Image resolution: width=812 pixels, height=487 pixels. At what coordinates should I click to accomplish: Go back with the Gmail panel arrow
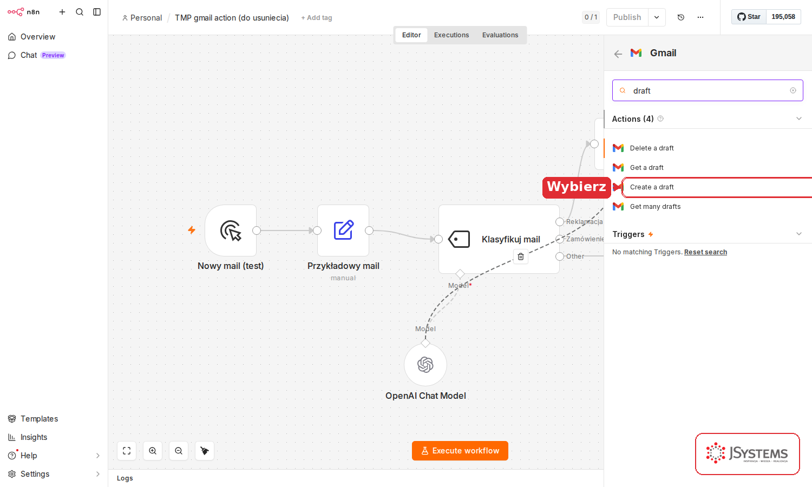tap(618, 54)
